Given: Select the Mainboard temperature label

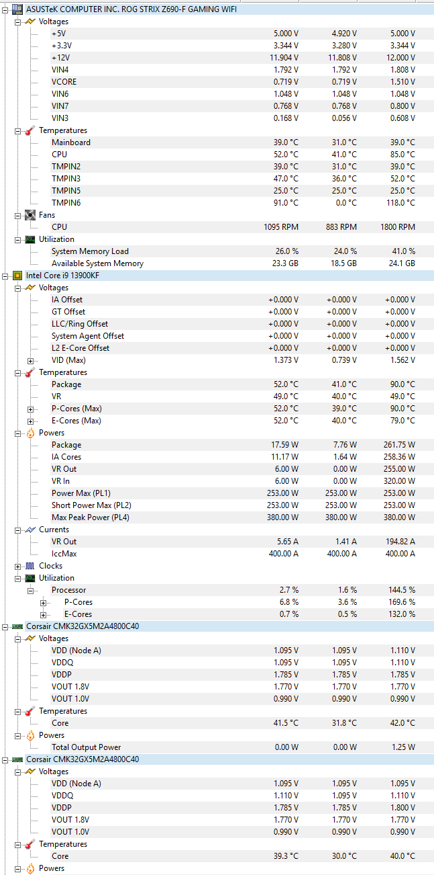Looking at the screenshot, I should coord(71,142).
